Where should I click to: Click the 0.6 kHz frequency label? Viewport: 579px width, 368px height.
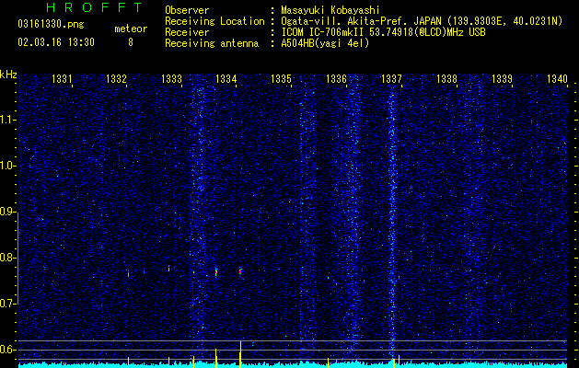click(x=8, y=350)
